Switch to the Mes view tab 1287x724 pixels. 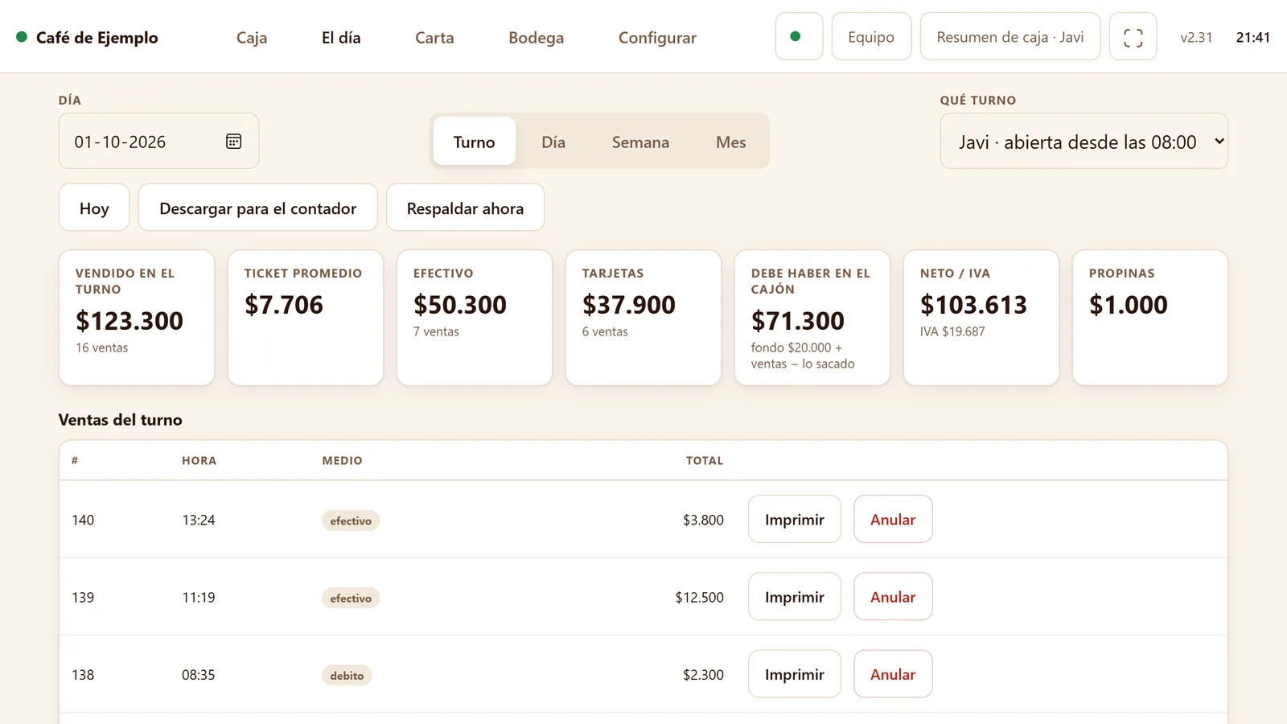click(731, 142)
